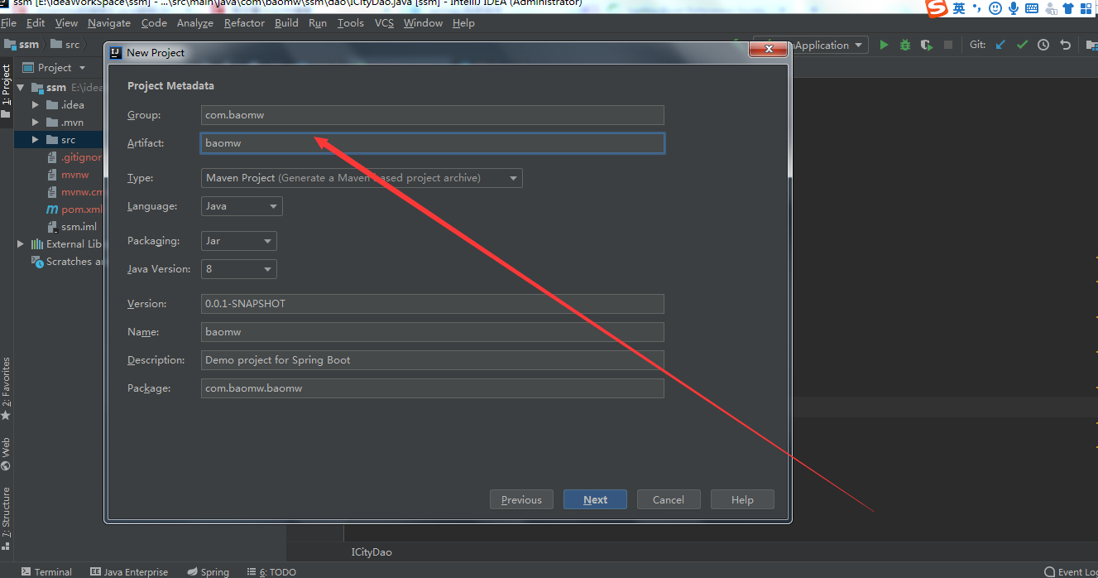Viewport: 1098px width, 578px height.
Task: Run with coverage using the shield icon
Action: click(927, 45)
